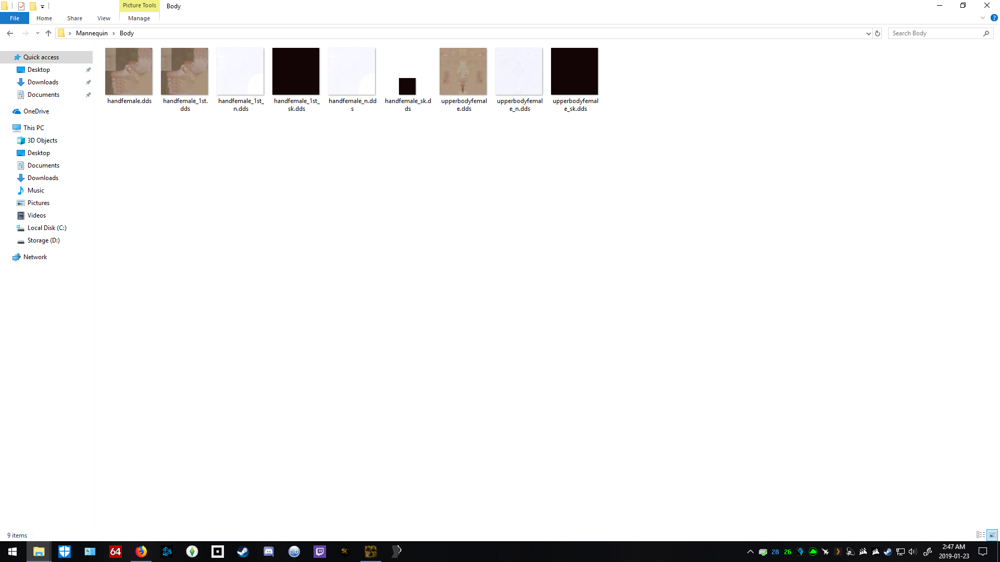Open Local Disk (C:)

tap(46, 228)
